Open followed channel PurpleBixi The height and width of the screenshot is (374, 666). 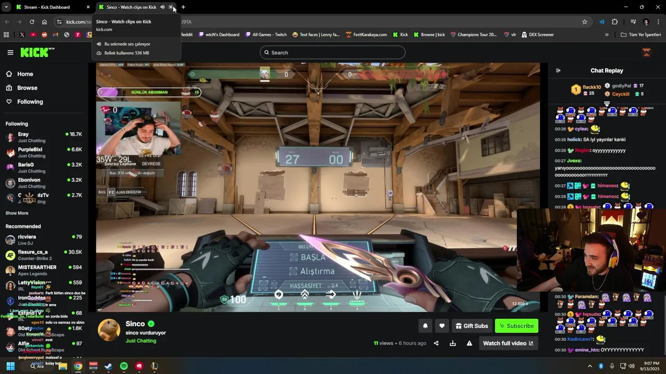pyautogui.click(x=44, y=152)
